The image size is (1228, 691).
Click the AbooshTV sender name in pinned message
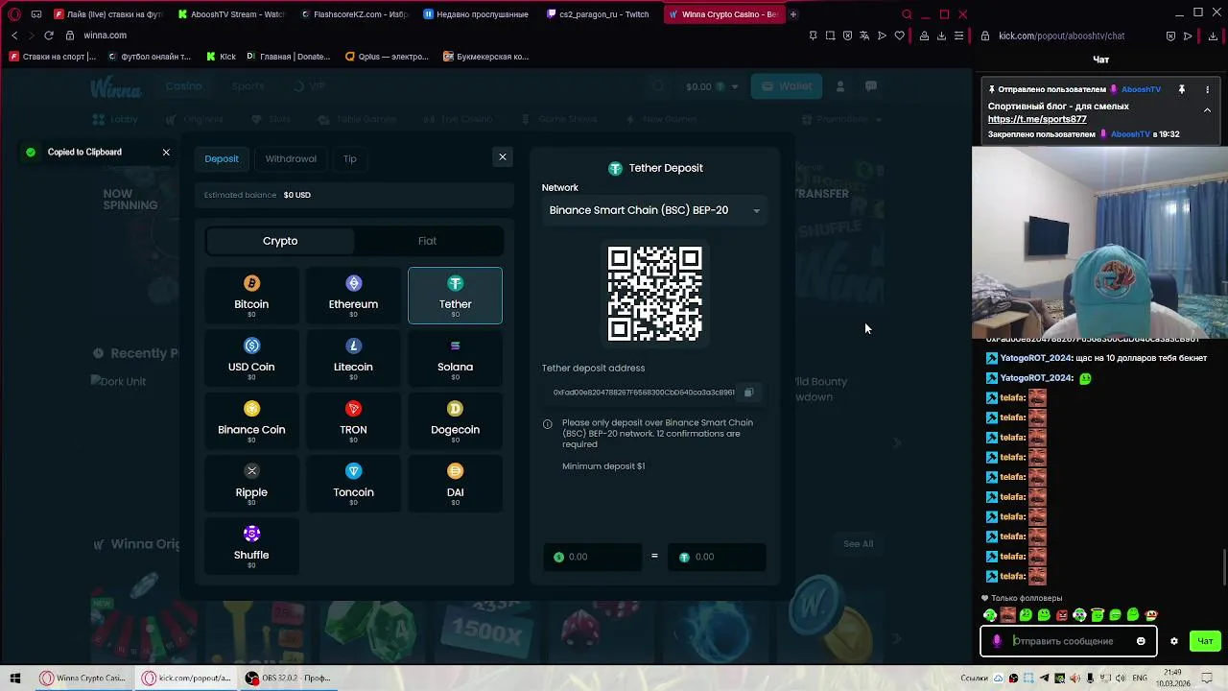[x=1141, y=89]
